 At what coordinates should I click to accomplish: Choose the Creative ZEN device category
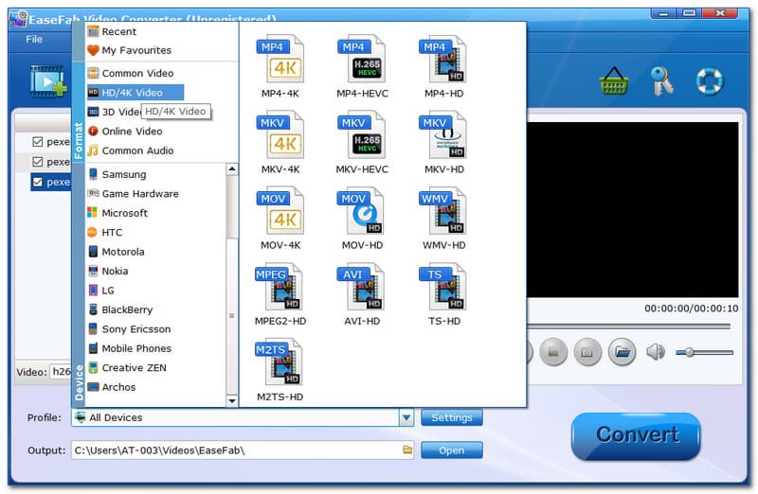point(128,367)
